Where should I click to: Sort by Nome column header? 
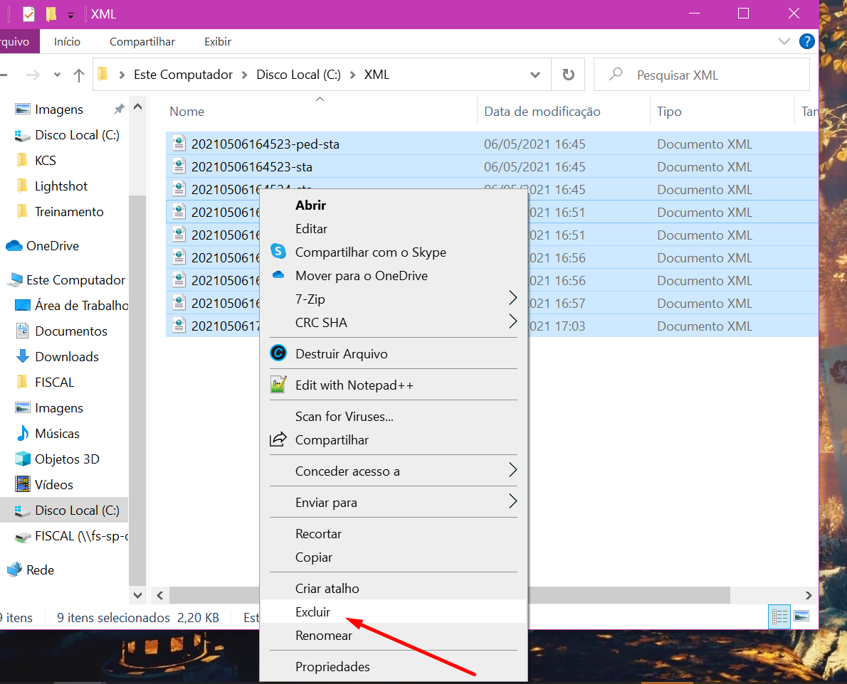coord(187,111)
